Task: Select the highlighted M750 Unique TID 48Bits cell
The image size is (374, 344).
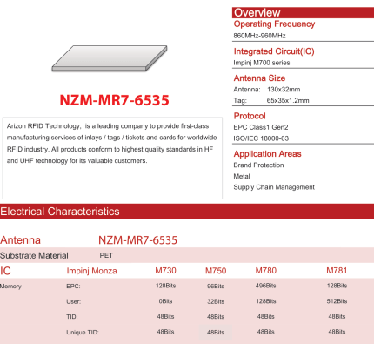Action: [x=216, y=332]
